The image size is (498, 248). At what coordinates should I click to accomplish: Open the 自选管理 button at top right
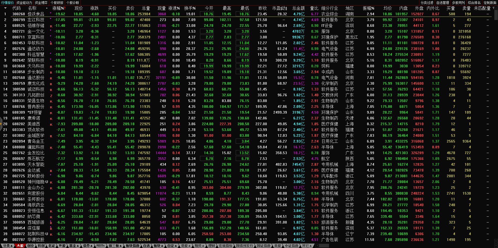[x=443, y=3]
